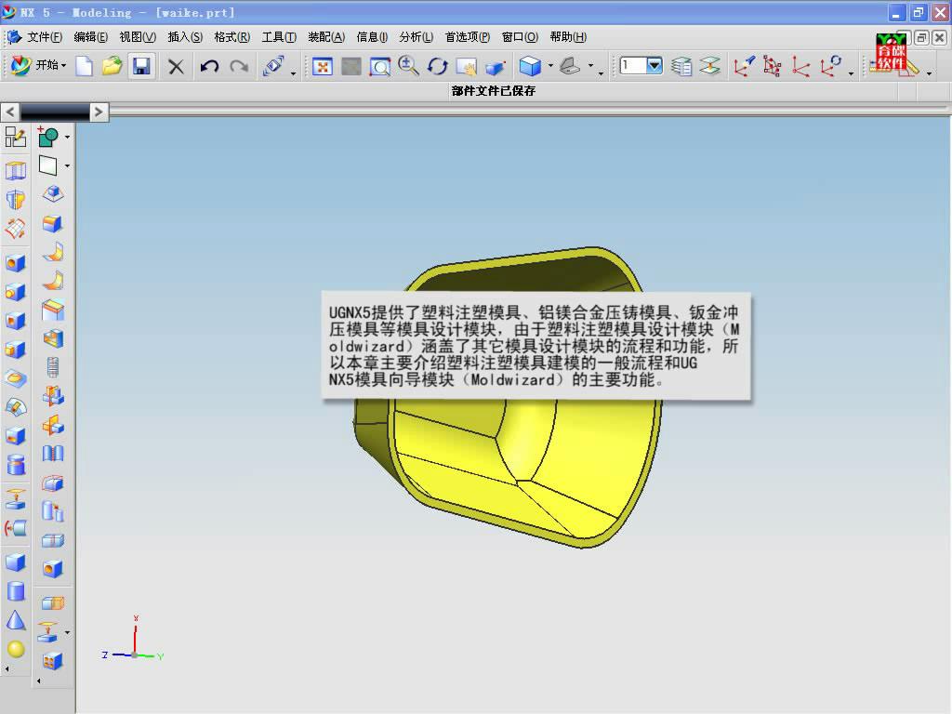This screenshot has width=952, height=714.
Task: Click the Cone primitive icon
Action: [16, 620]
